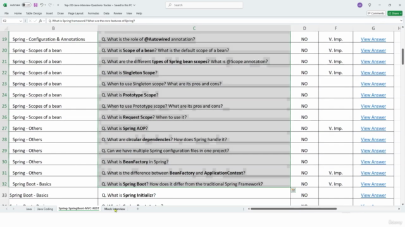This screenshot has height=227, width=405.
Task: Select column B header
Action: pyautogui.click(x=53, y=28)
